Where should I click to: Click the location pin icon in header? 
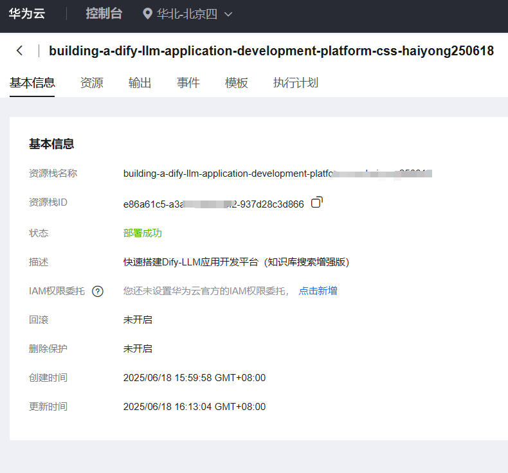[x=147, y=14]
